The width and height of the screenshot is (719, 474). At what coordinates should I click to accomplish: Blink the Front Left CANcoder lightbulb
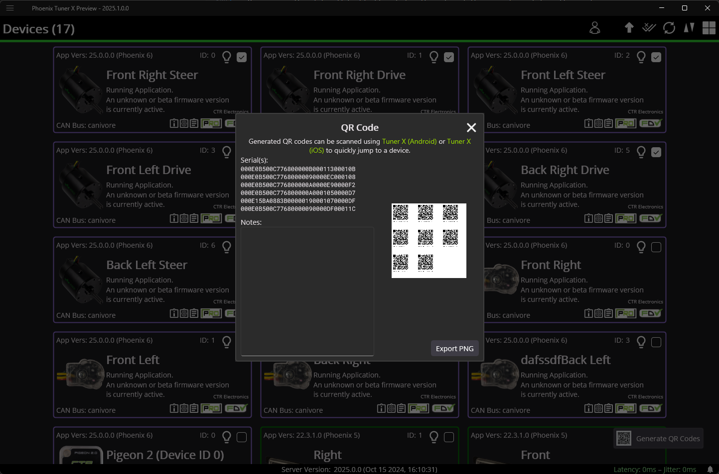pyautogui.click(x=227, y=342)
